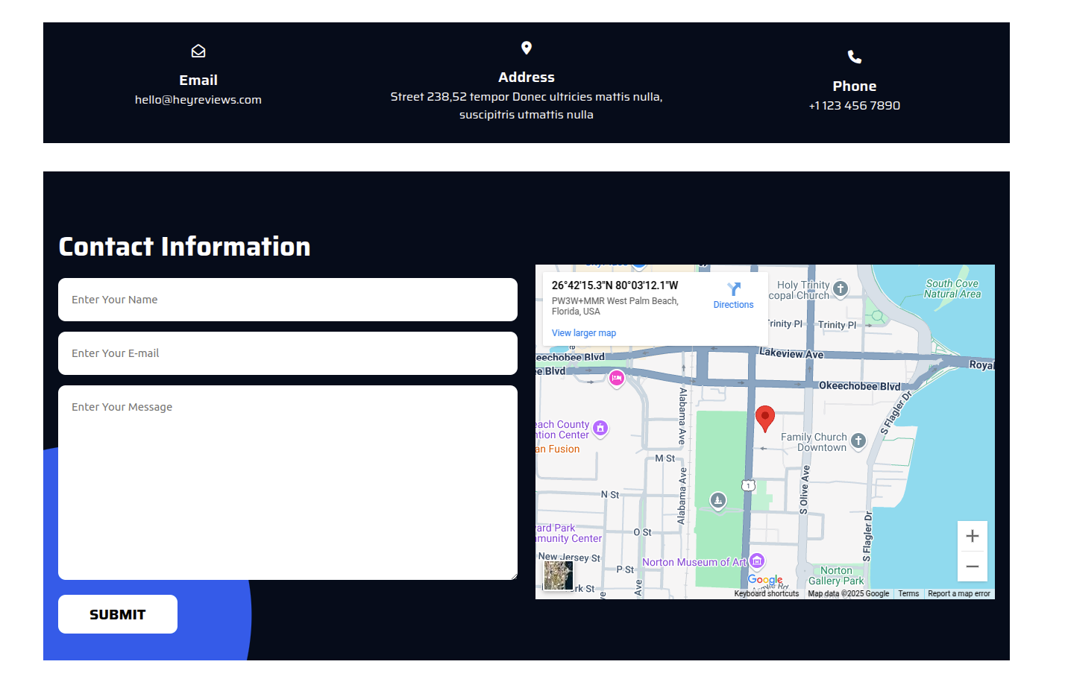
Task: Click Report a map error link
Action: (x=959, y=594)
